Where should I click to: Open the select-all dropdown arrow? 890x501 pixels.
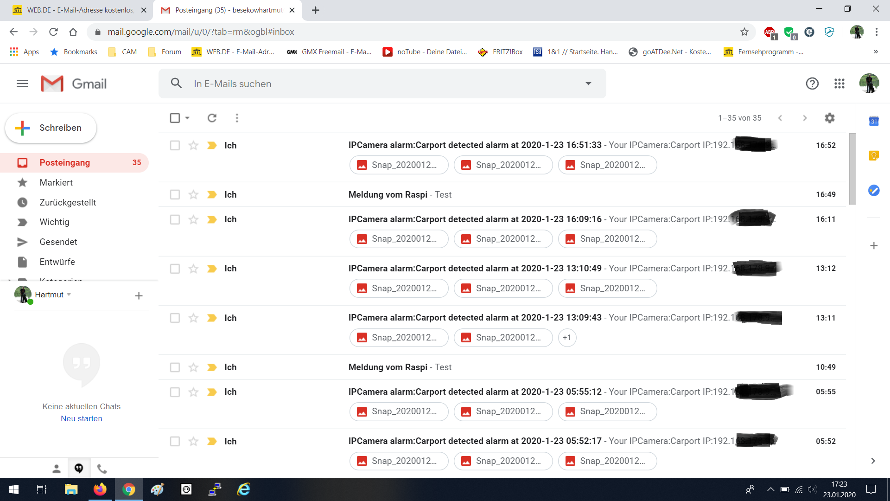[187, 118]
